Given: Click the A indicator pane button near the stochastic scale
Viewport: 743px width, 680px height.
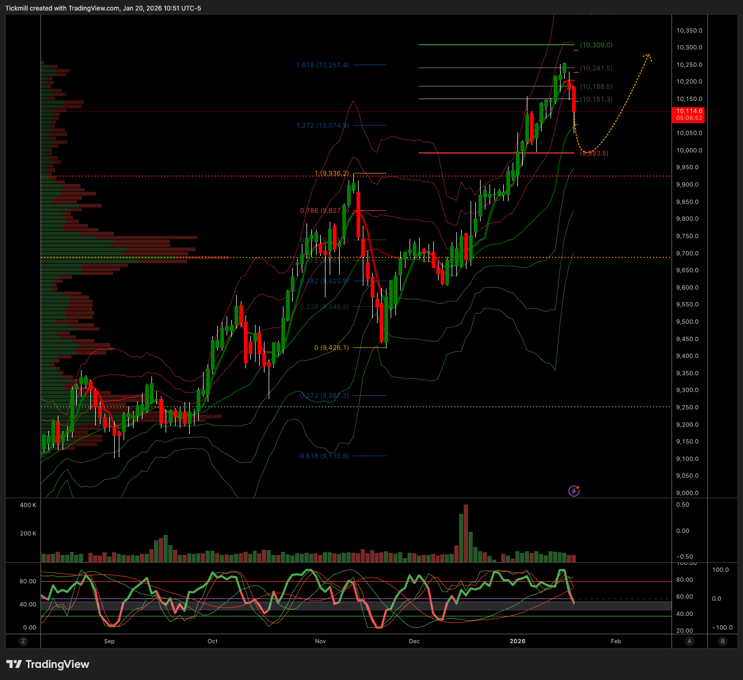Looking at the screenshot, I should (x=689, y=641).
